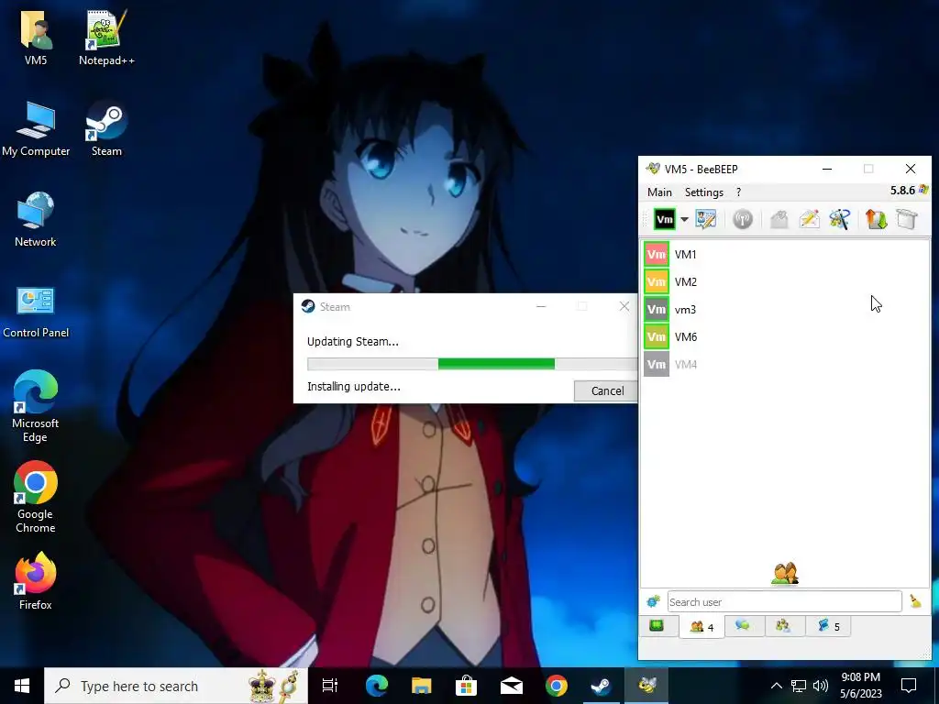
Task: Click the search options gear icon beside Search user
Action: click(x=653, y=601)
